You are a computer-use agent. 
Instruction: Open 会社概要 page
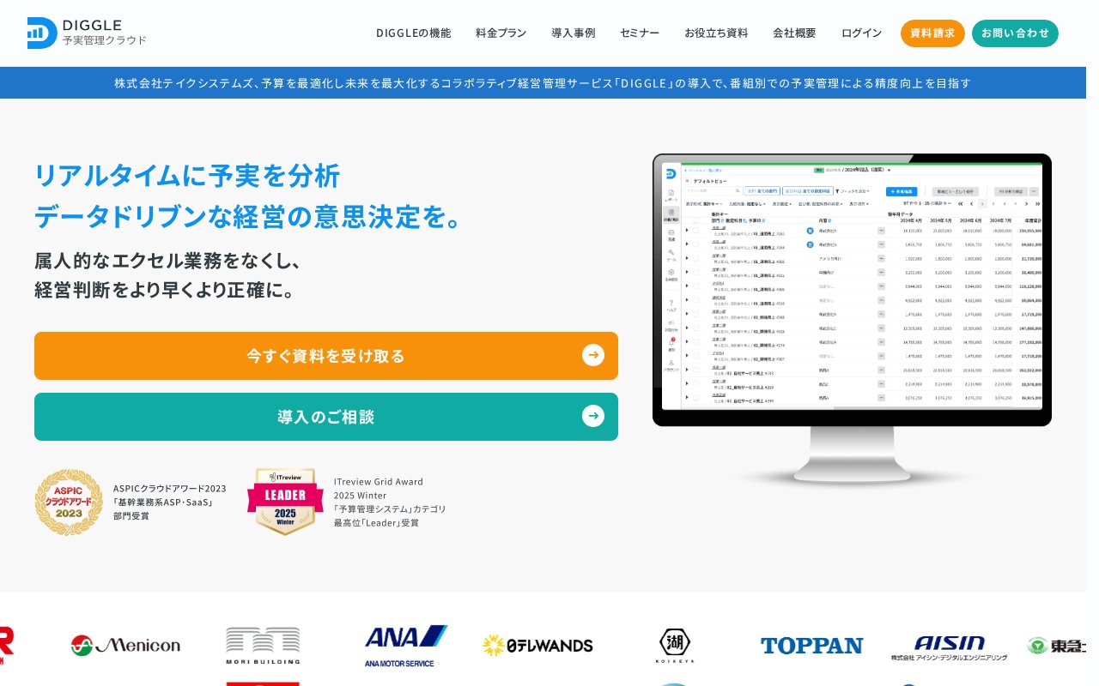click(x=794, y=33)
